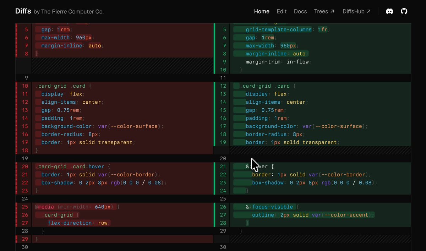426x251 pixels.
Task: Click "align-items: center" on the green added side
Action: (x=277, y=102)
